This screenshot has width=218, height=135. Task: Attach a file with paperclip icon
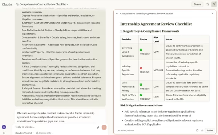pyautogui.click(x=98, y=127)
